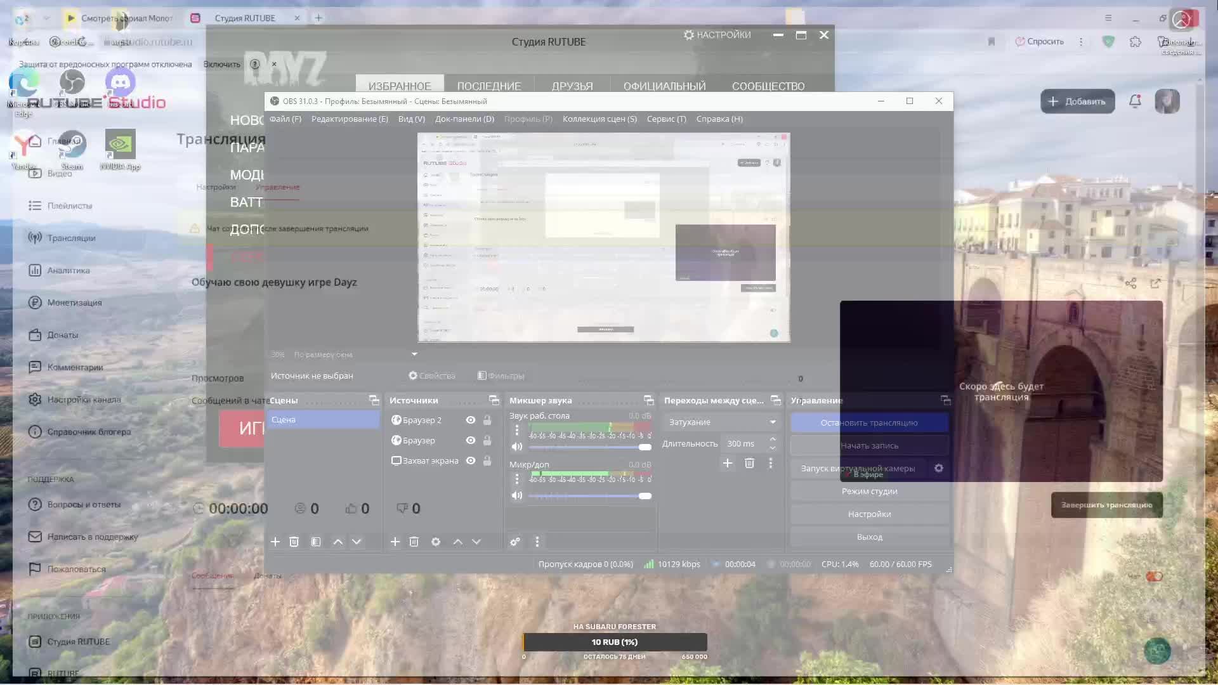Image resolution: width=1218 pixels, height=685 pixels.
Task: Increase transition duration with up stepper
Action: (x=773, y=439)
